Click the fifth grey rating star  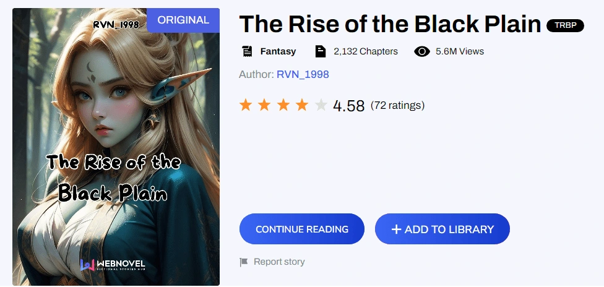[x=321, y=105]
